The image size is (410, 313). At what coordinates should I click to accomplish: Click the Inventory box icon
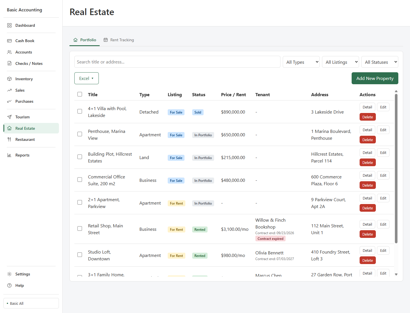click(x=9, y=79)
